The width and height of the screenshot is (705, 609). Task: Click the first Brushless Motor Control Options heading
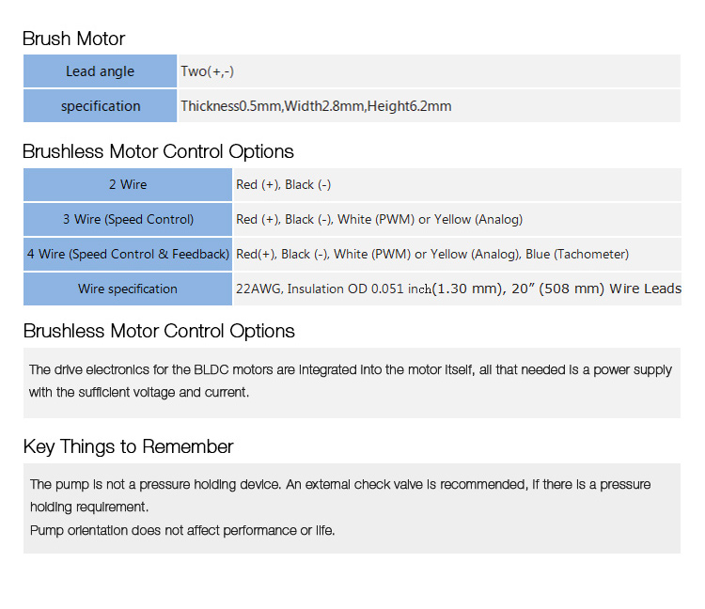tap(158, 151)
